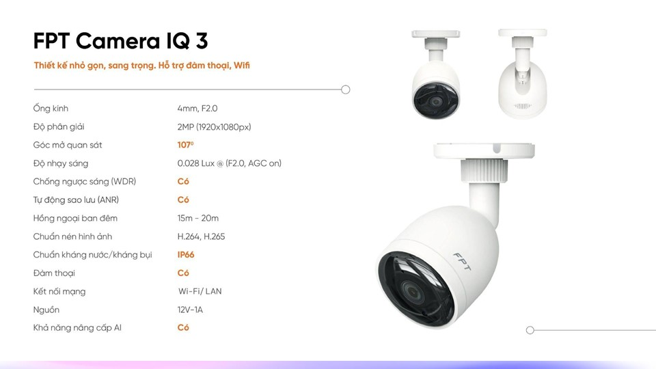Image resolution: width=656 pixels, height=369 pixels.
Task: Click the camera lens in large image
Action: point(413,292)
